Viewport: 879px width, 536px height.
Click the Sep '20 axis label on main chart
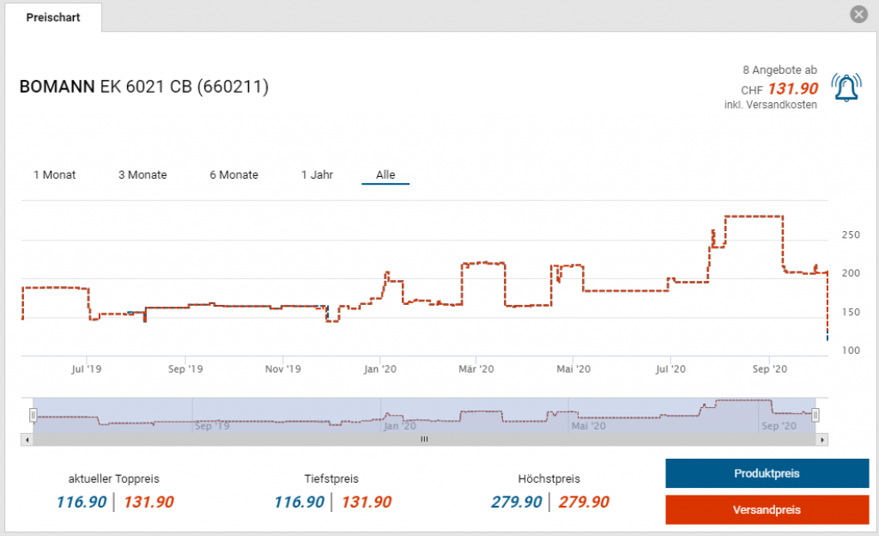pyautogui.click(x=768, y=368)
